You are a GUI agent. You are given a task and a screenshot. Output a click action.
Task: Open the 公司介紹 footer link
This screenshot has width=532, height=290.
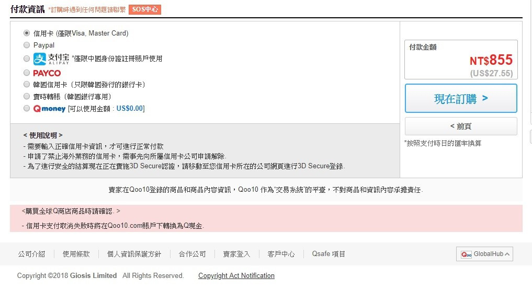31,254
